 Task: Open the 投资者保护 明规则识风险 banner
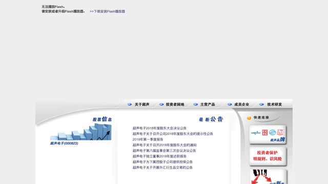click(x=268, y=156)
